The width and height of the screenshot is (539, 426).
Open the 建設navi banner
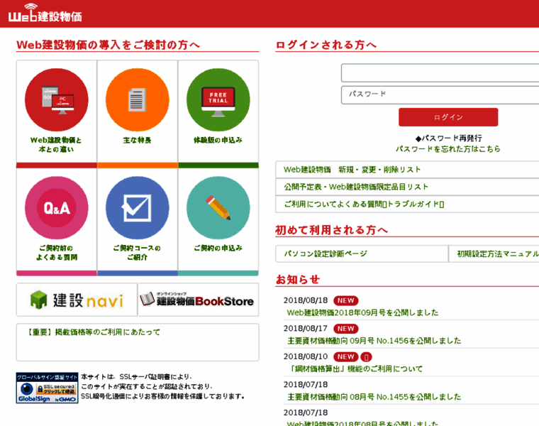click(77, 300)
